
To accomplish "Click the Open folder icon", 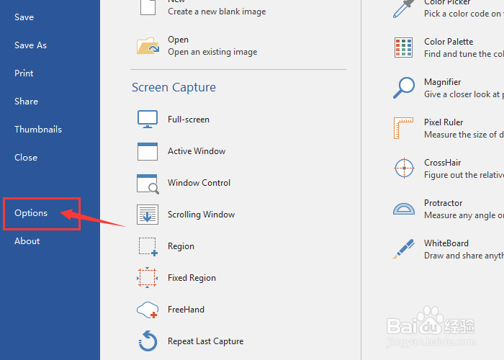I will point(148,46).
